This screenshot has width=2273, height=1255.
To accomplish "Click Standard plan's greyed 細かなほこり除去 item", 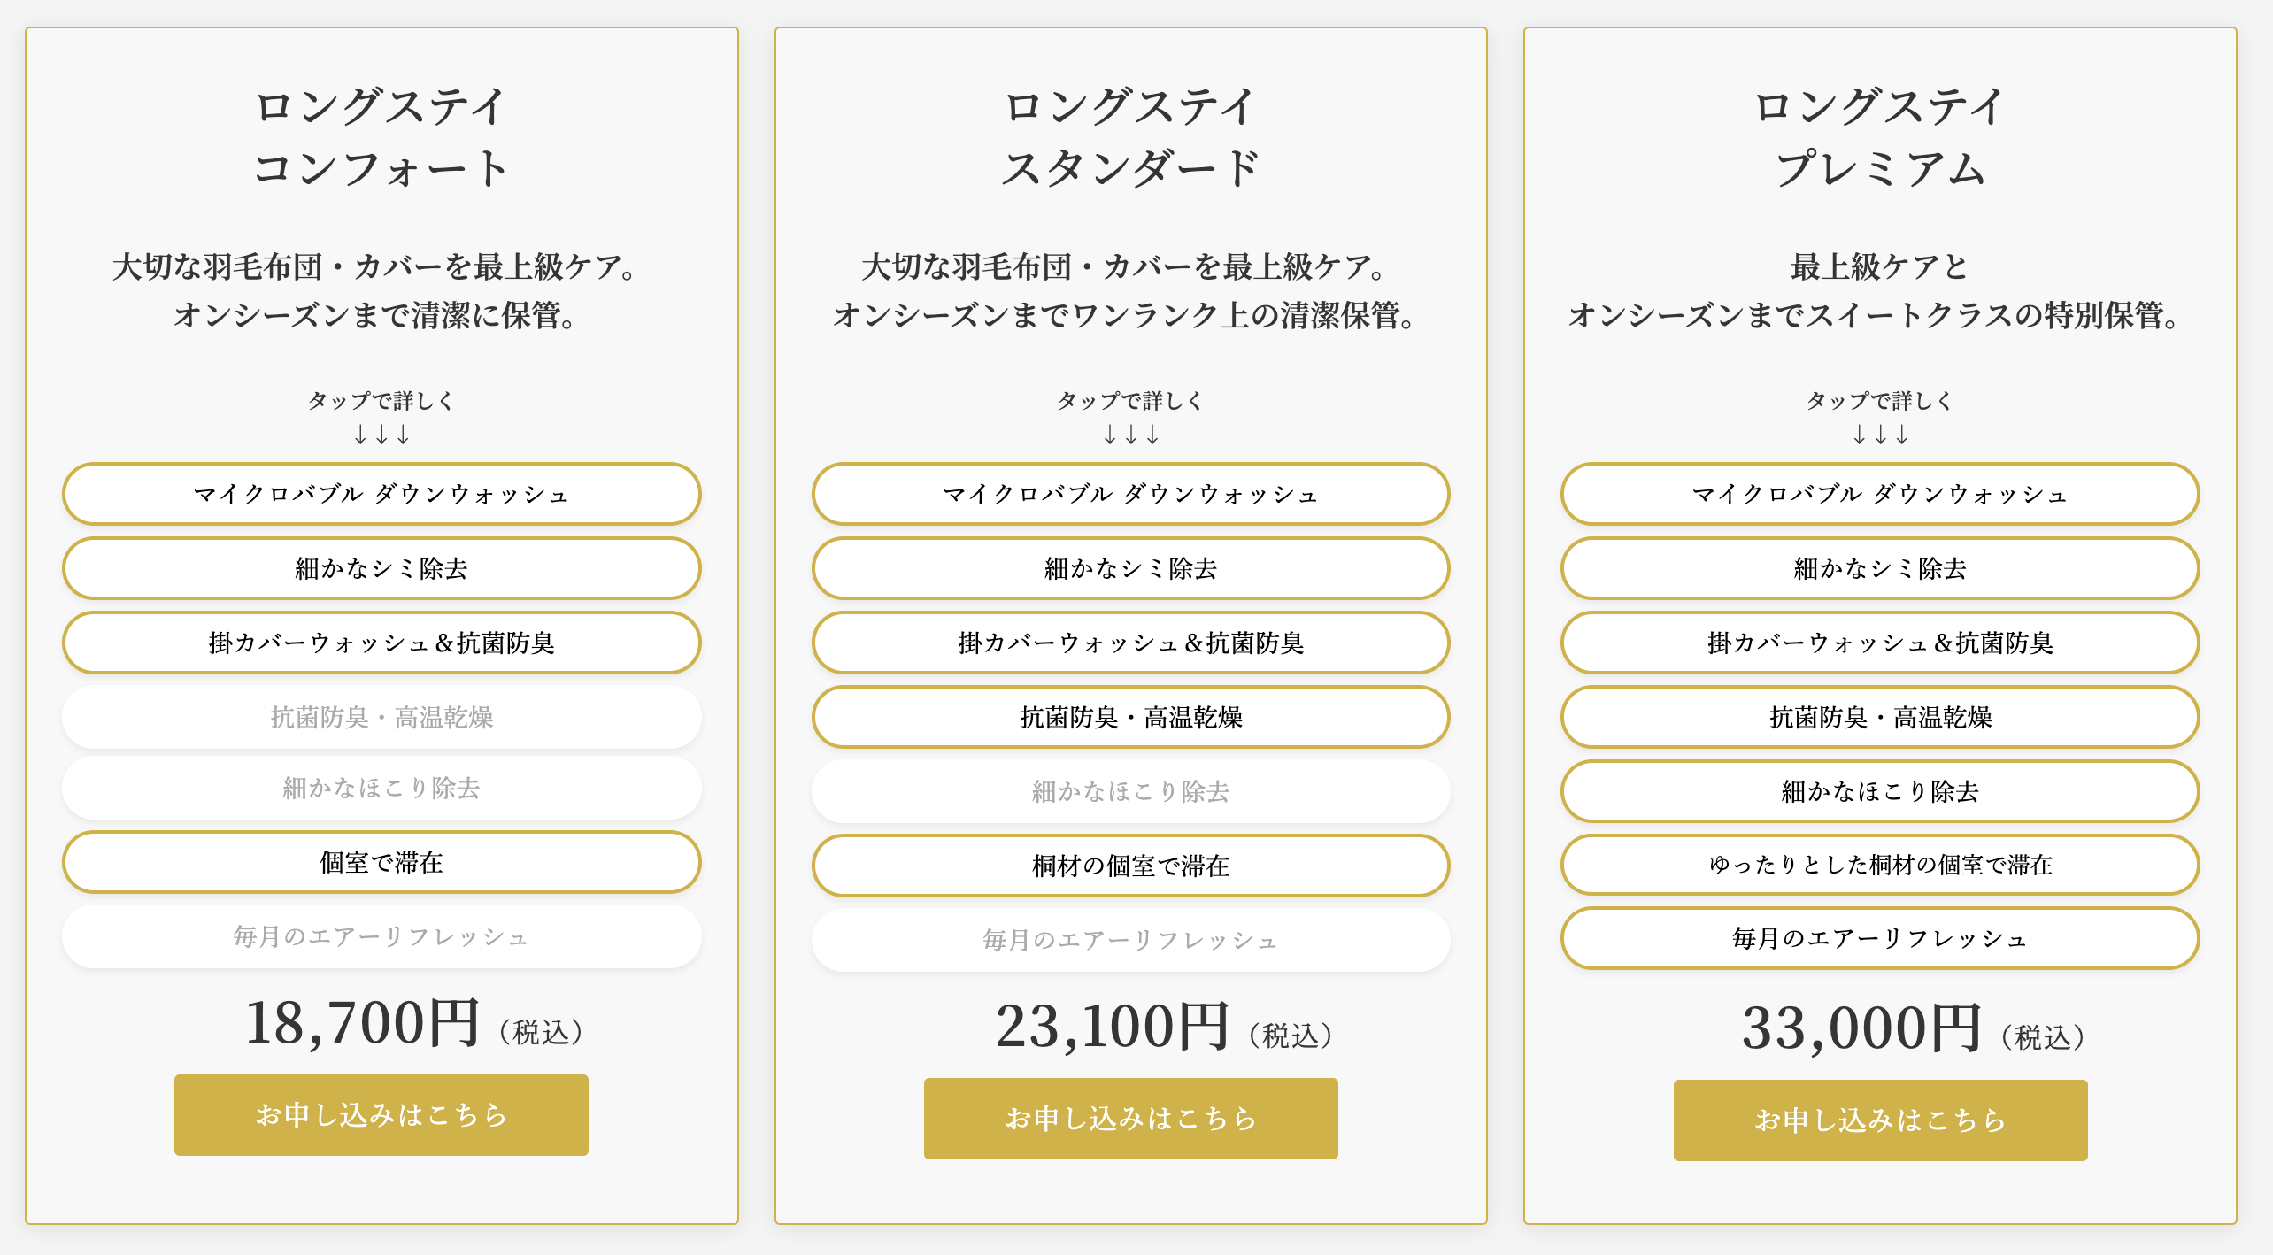I will 1130,791.
